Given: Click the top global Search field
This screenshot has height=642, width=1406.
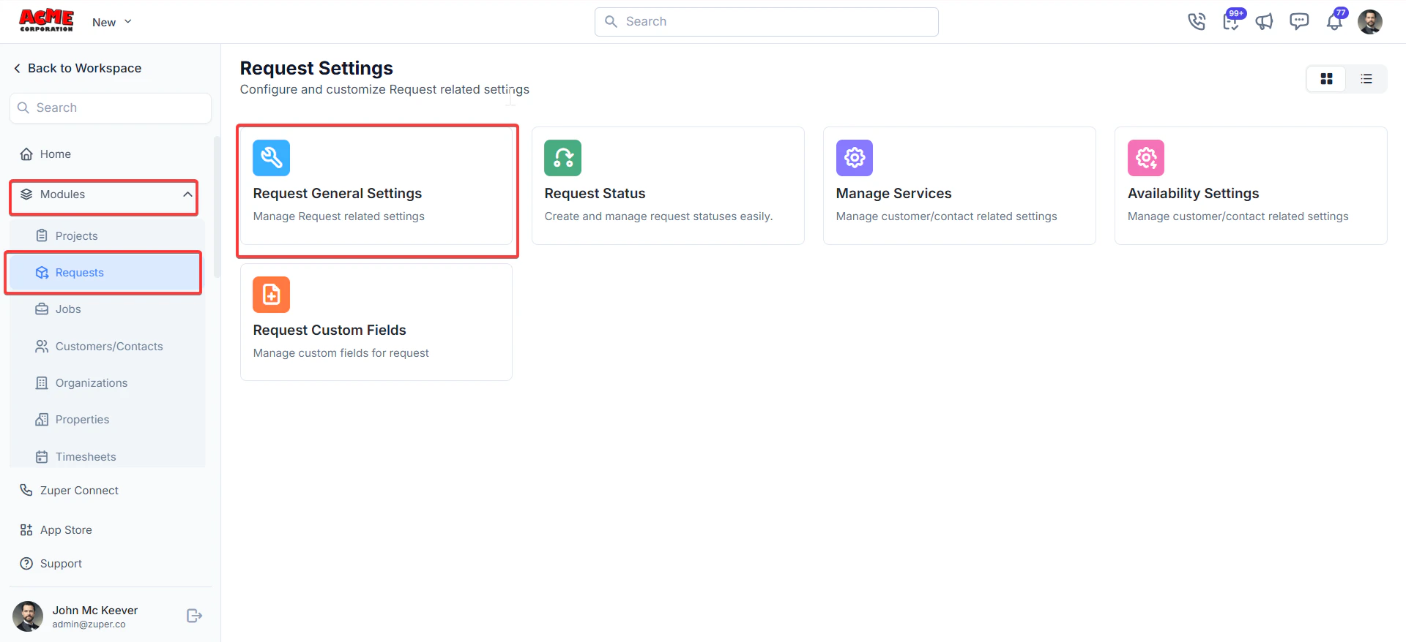Looking at the screenshot, I should tap(766, 22).
